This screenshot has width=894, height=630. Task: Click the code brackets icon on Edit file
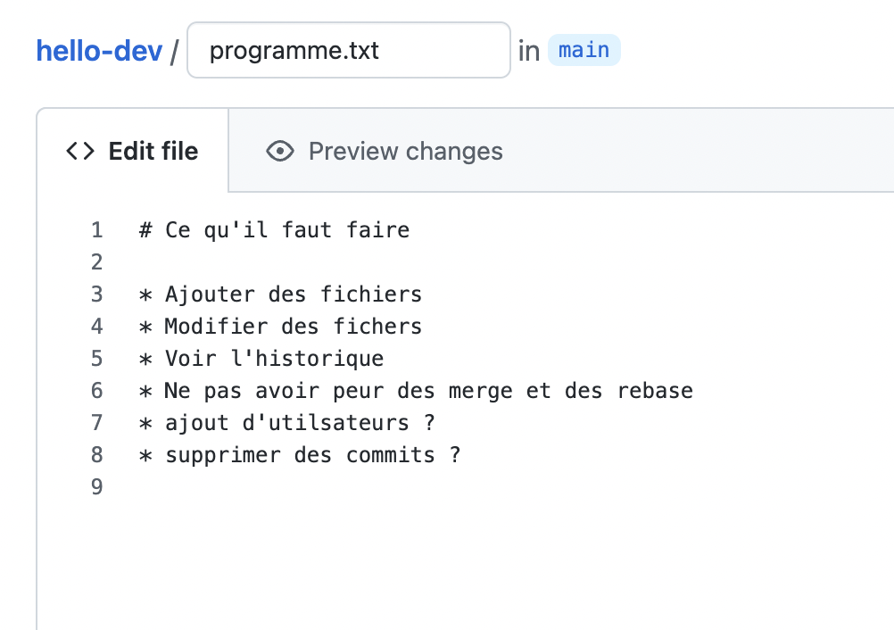(79, 152)
